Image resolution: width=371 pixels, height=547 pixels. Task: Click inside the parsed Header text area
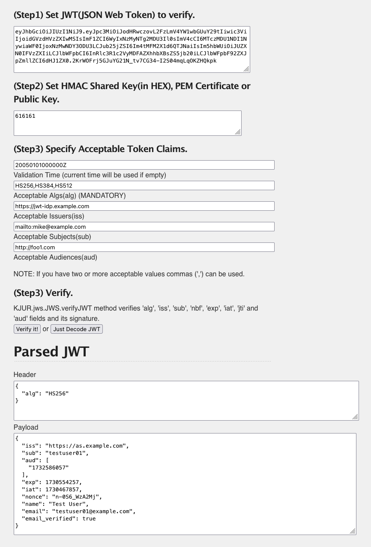(186, 401)
